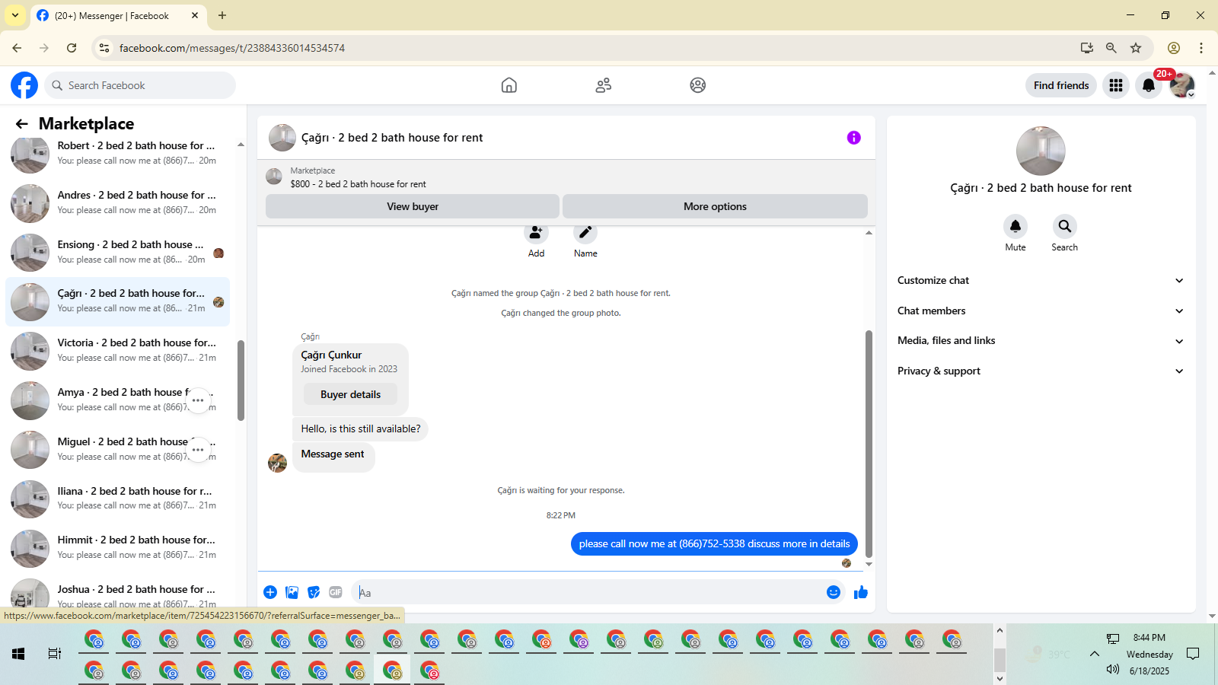Open options menu for Miguel conversation
Viewport: 1218px width, 685px height.
point(198,450)
